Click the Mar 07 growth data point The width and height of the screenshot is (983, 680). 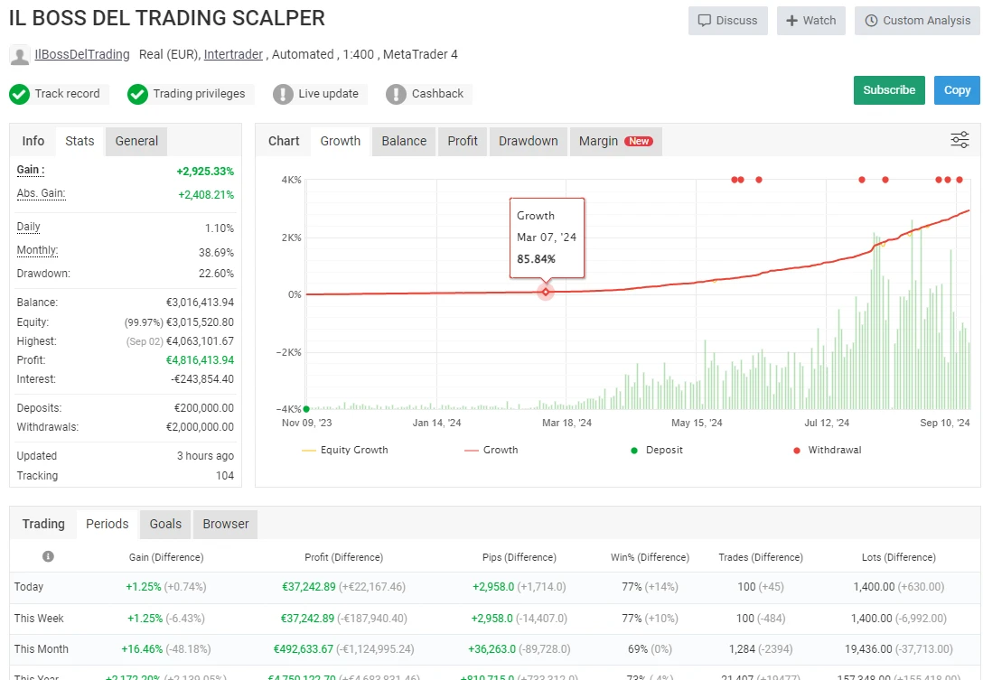point(546,291)
